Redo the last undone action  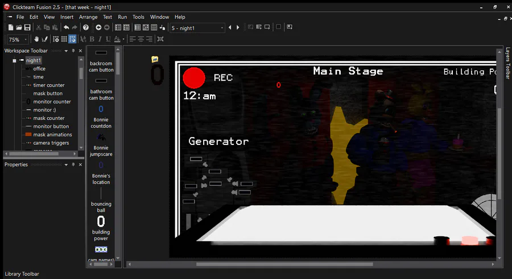coord(75,27)
